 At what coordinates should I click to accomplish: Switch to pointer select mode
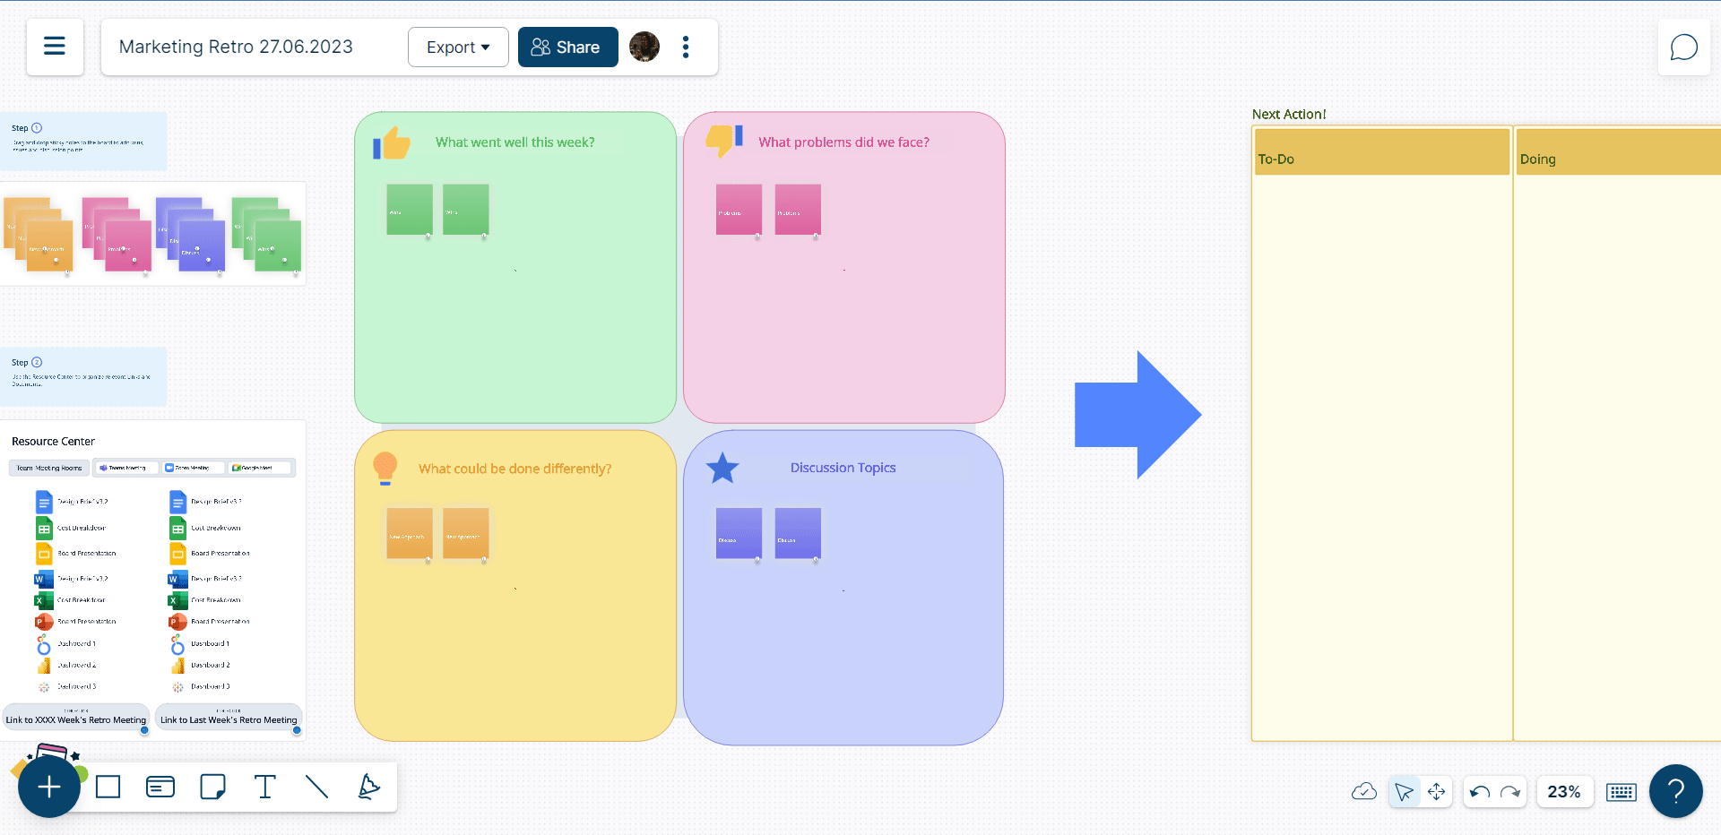click(x=1404, y=792)
